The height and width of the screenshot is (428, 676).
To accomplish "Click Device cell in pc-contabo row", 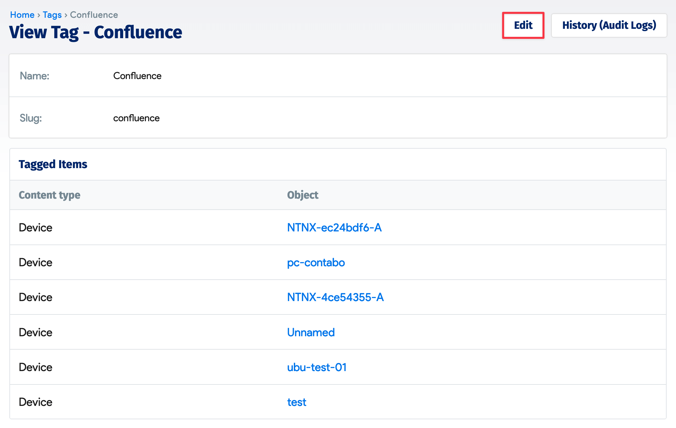I will 35,263.
